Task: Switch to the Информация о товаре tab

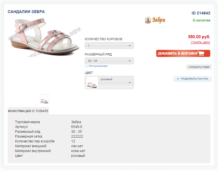Action: [28, 111]
